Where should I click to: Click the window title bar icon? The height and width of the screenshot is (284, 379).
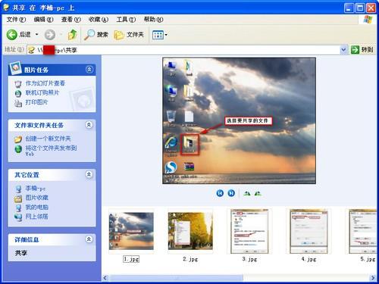coord(6,8)
